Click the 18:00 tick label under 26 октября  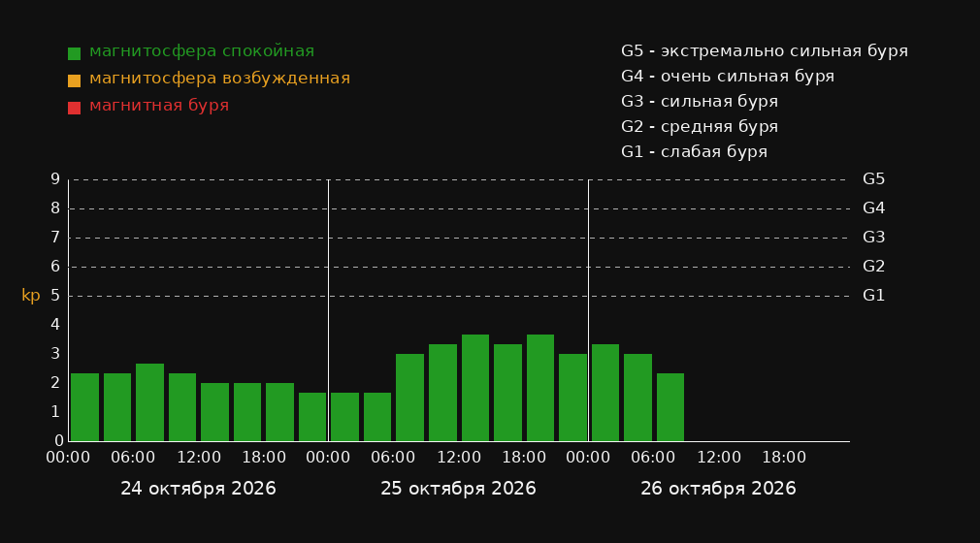tap(784, 458)
